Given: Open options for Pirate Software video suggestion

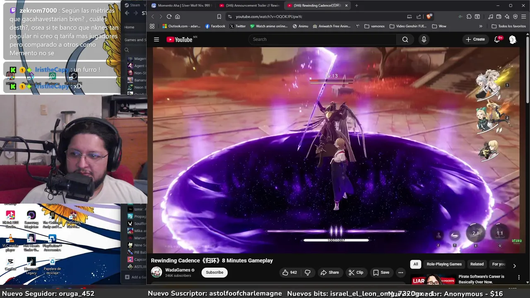Looking at the screenshot, I should [519, 277].
